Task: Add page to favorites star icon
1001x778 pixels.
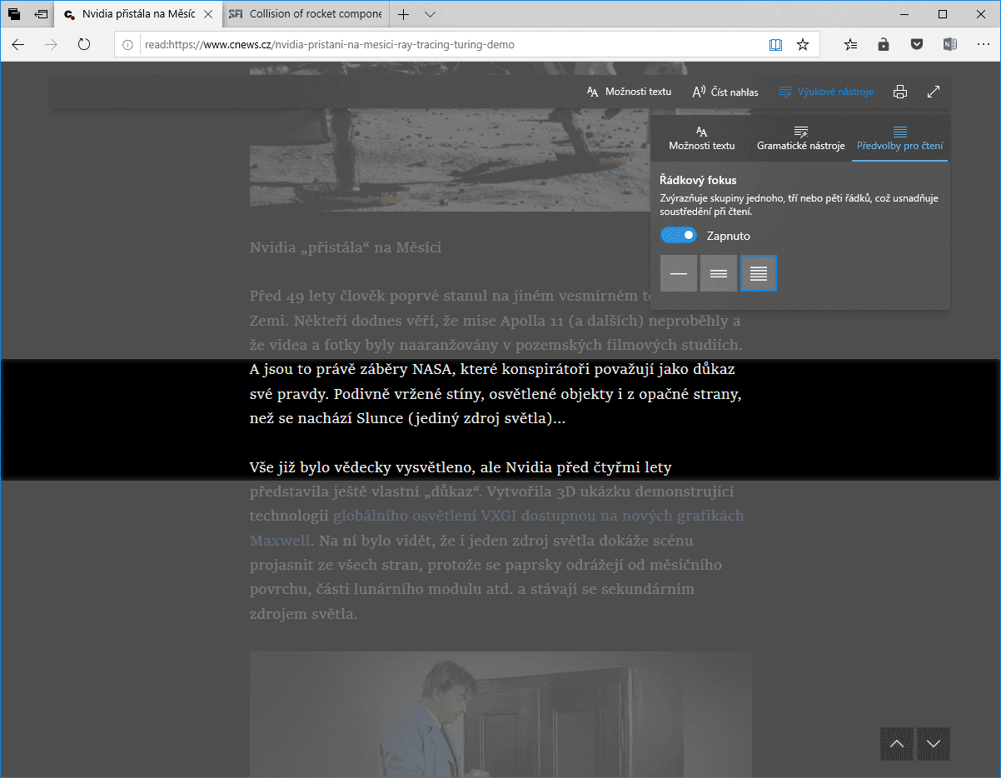Action: click(x=803, y=45)
